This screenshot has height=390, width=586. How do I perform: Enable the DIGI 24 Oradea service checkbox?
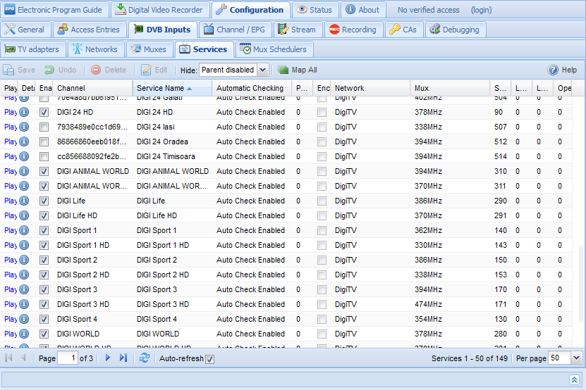[44, 141]
